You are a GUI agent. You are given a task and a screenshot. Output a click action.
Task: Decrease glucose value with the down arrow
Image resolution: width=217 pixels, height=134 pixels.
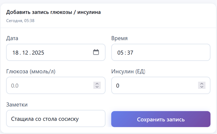pyautogui.click(x=97, y=87)
